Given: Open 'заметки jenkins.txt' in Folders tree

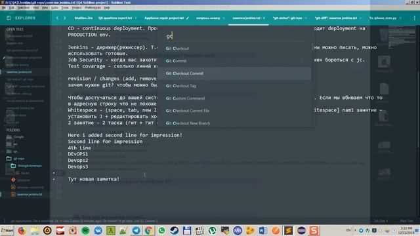Looking at the screenshot, I should (x=30, y=194).
